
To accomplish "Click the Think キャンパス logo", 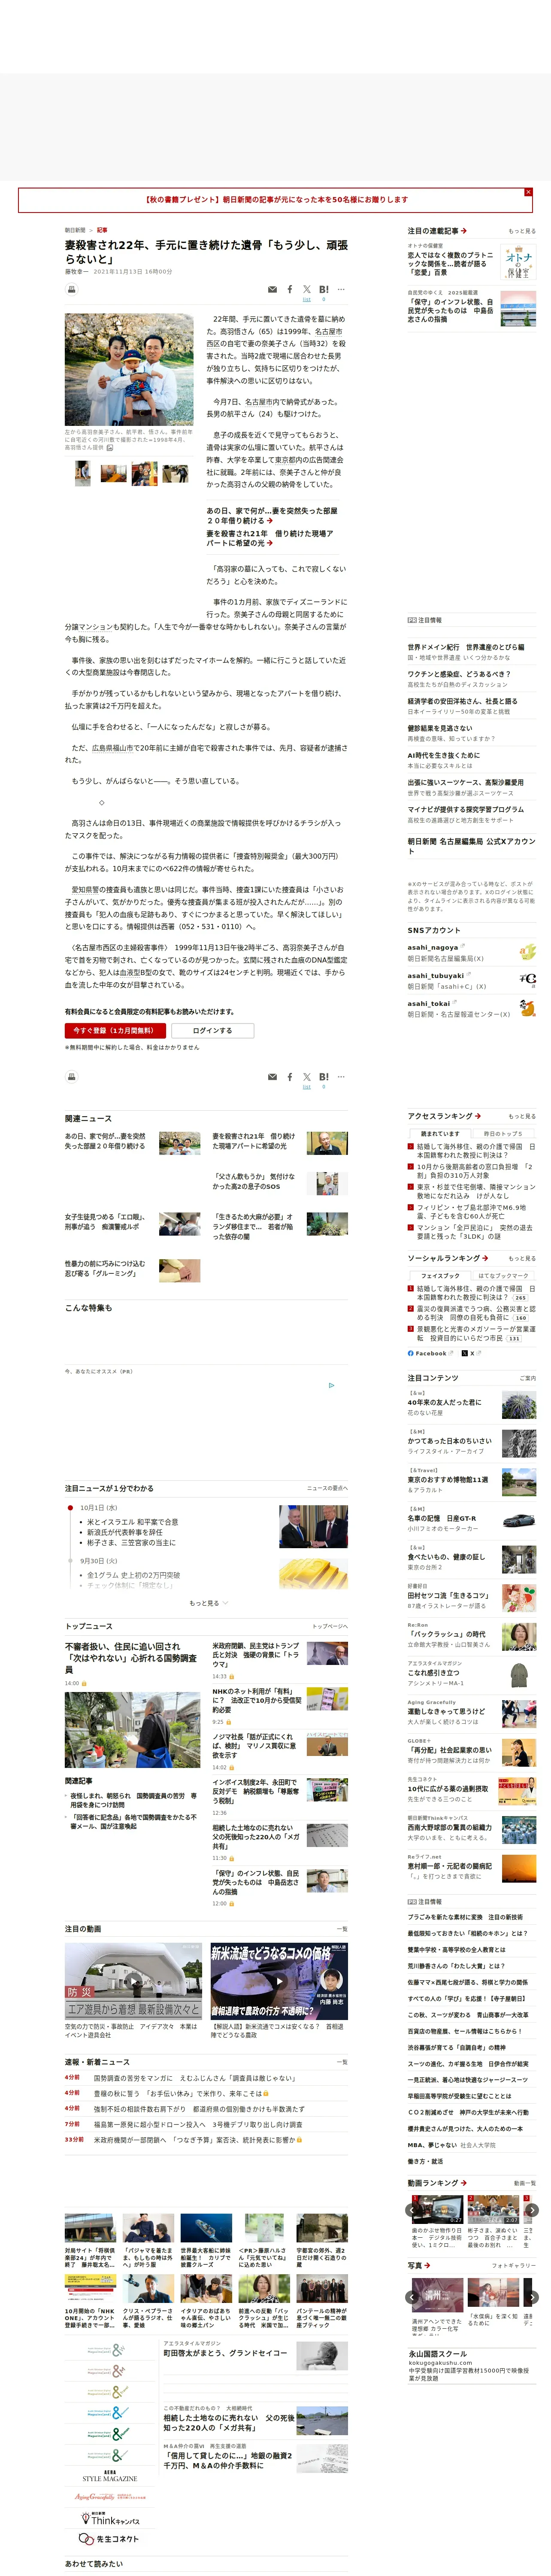I will 110,2519.
